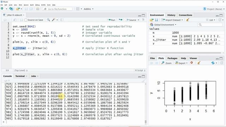Click the document outline icon in editor
Screen dimensions: 226x127
(143, 20)
